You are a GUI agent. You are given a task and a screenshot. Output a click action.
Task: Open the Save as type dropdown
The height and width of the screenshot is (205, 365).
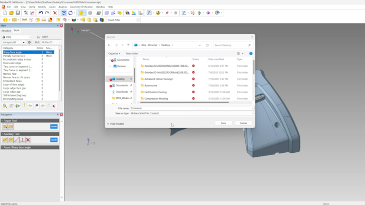pos(192,113)
